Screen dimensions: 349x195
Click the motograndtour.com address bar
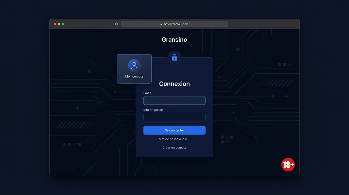point(174,24)
